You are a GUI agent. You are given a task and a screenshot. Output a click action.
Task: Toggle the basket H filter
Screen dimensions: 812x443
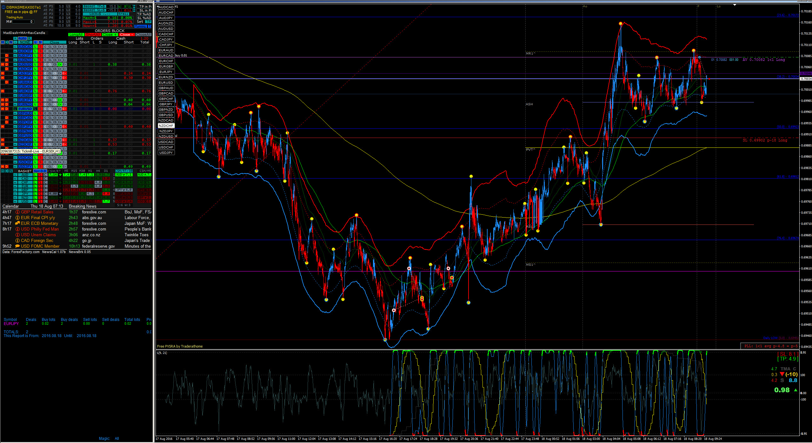click(x=3, y=171)
